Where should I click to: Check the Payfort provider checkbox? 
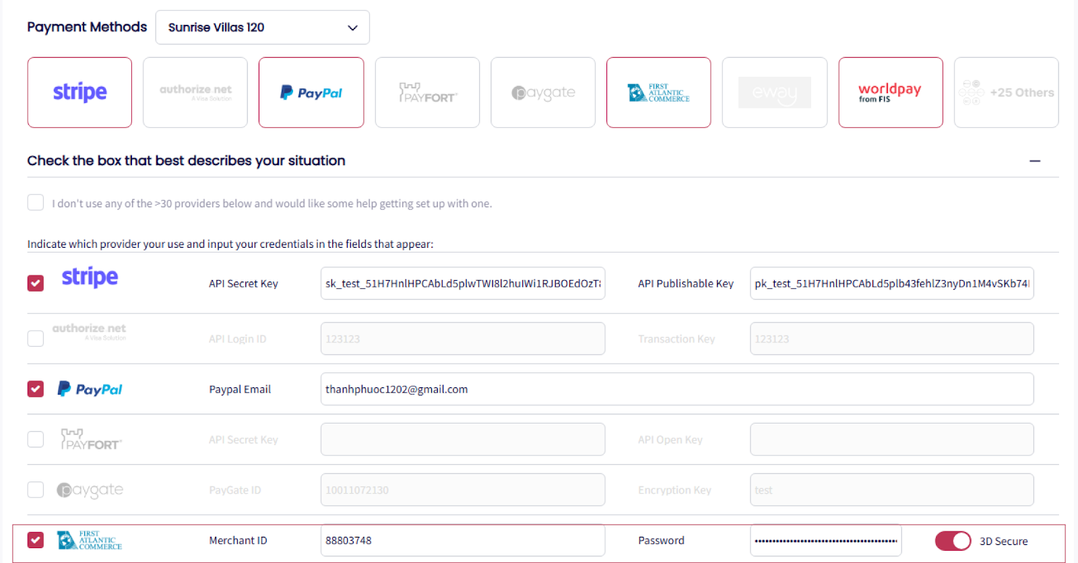click(36, 439)
